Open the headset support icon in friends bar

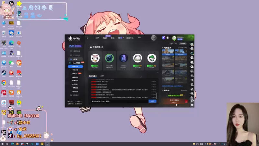[x=192, y=101]
